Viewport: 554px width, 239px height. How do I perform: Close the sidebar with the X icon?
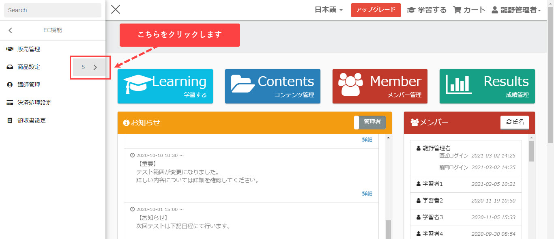(116, 10)
